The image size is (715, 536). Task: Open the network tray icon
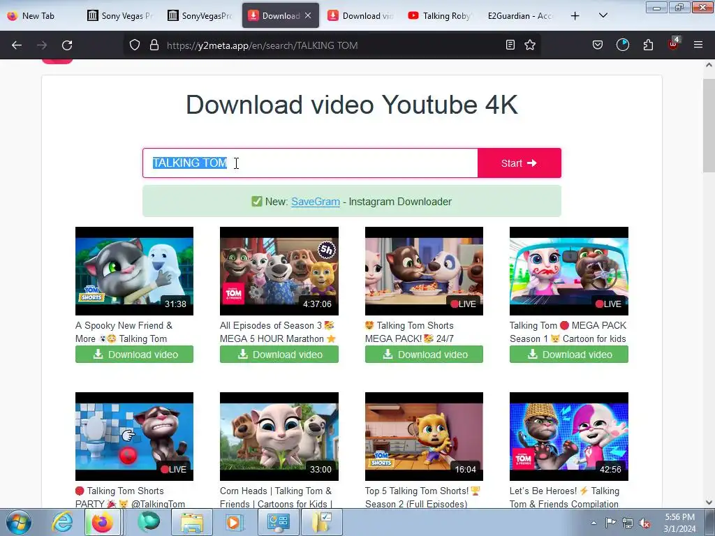pos(628,523)
